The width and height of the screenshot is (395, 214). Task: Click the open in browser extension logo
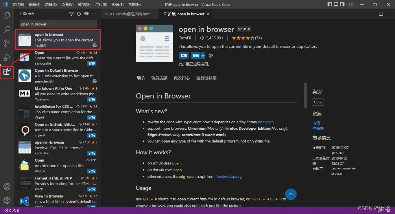(154, 43)
